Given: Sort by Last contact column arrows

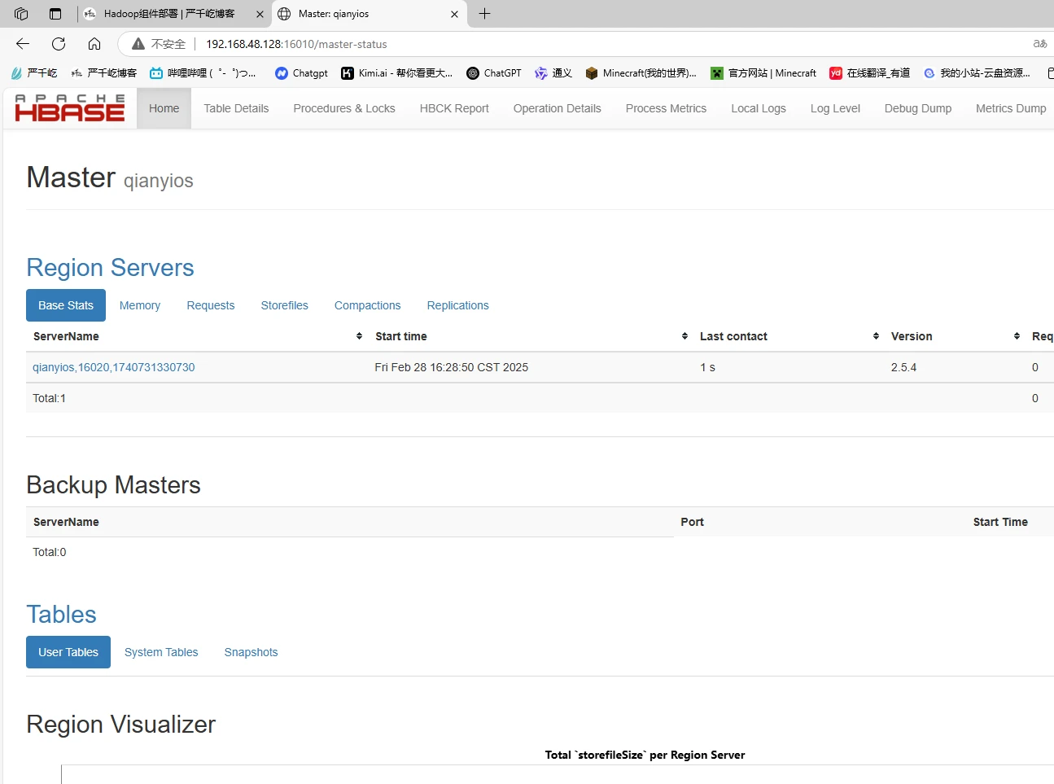Looking at the screenshot, I should click(876, 336).
